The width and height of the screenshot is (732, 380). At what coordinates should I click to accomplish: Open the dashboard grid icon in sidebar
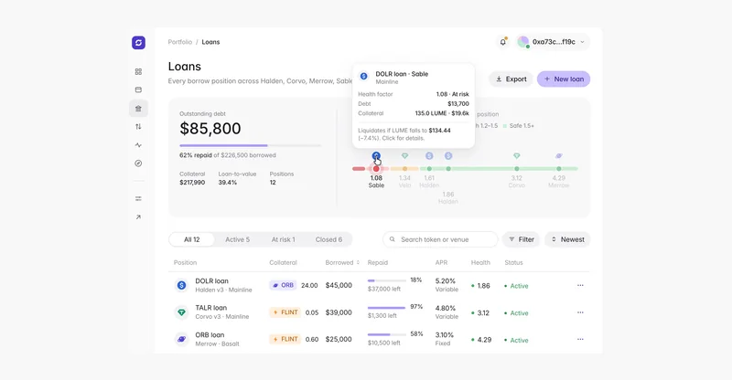138,72
